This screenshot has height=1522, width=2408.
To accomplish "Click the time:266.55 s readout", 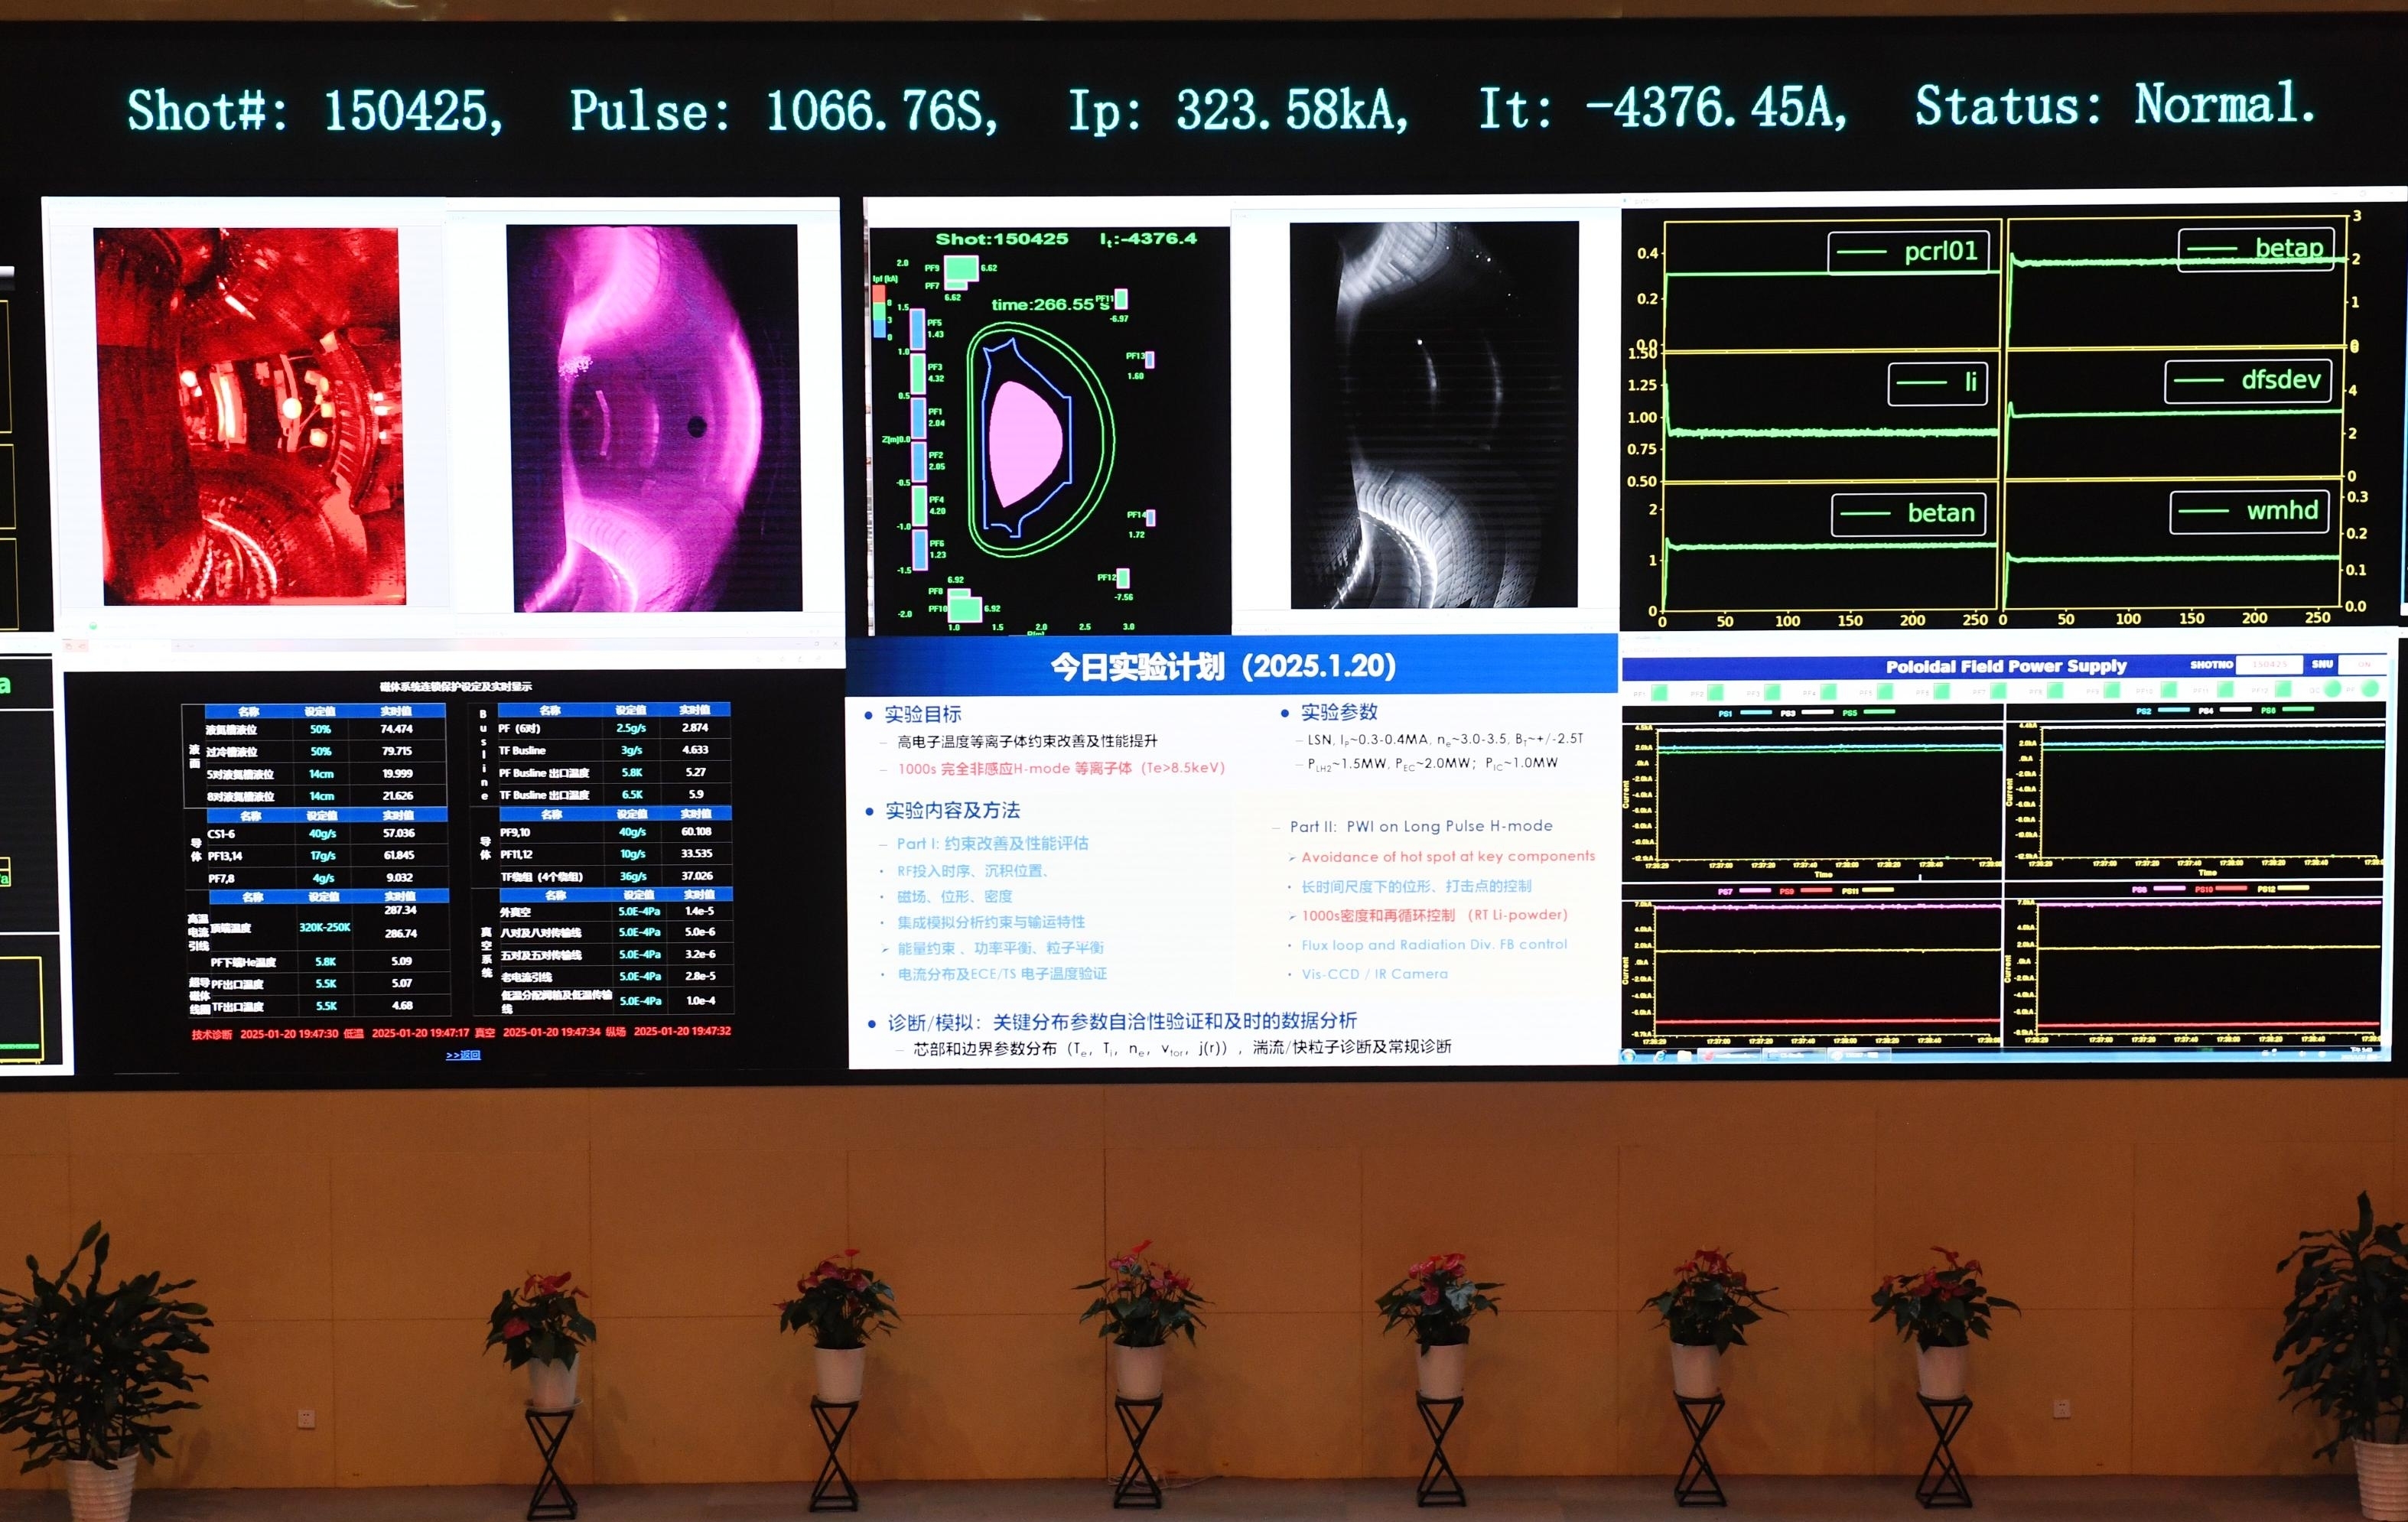I will coord(1051,304).
